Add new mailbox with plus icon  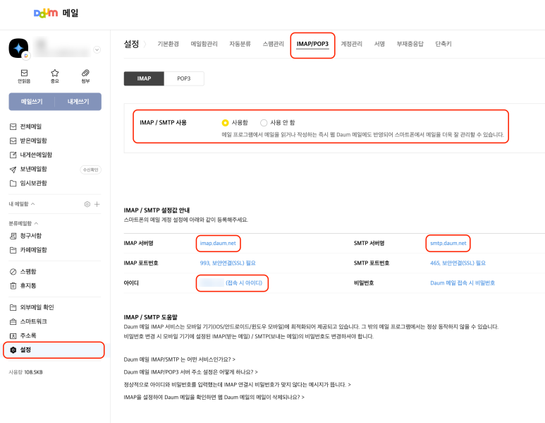pos(97,204)
